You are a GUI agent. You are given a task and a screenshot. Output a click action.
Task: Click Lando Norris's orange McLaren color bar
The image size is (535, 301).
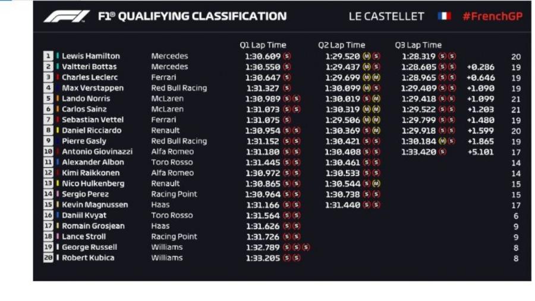coord(58,99)
